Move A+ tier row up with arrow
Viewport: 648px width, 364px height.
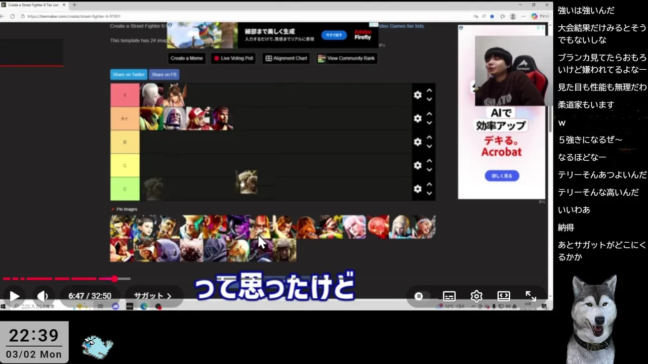[x=429, y=114]
